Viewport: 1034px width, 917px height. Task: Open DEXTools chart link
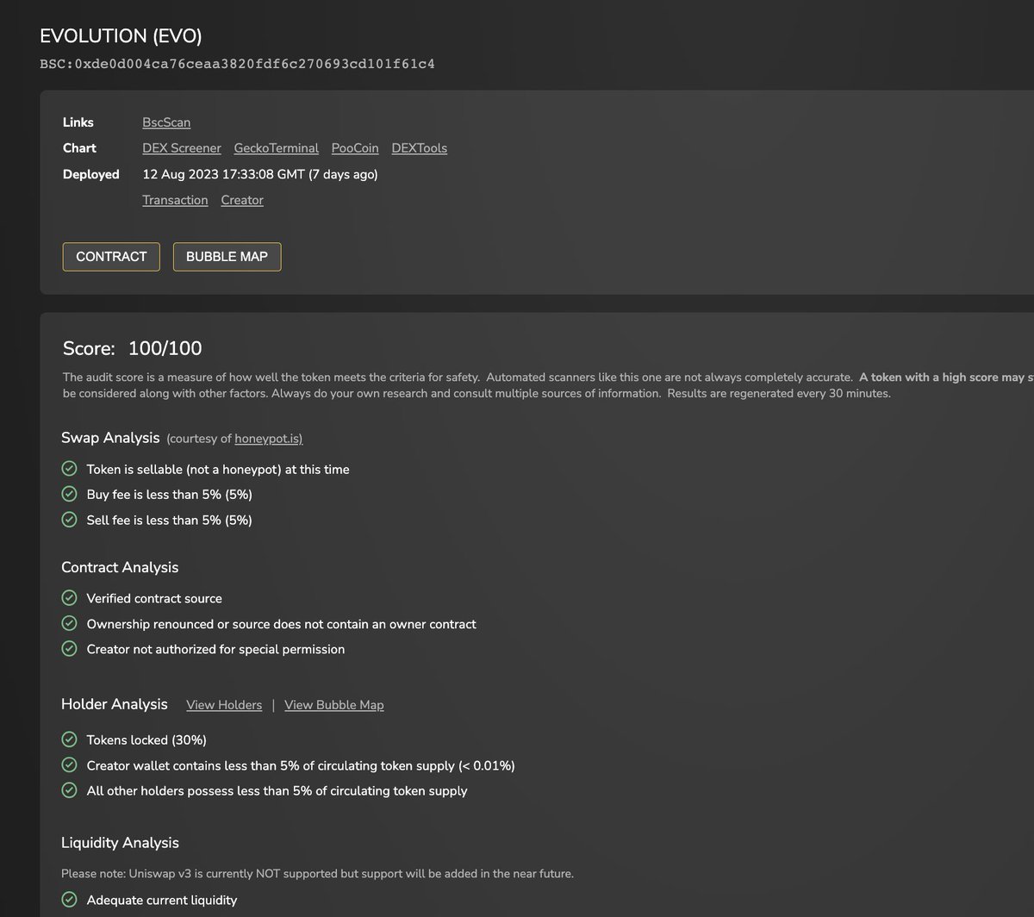pos(420,148)
